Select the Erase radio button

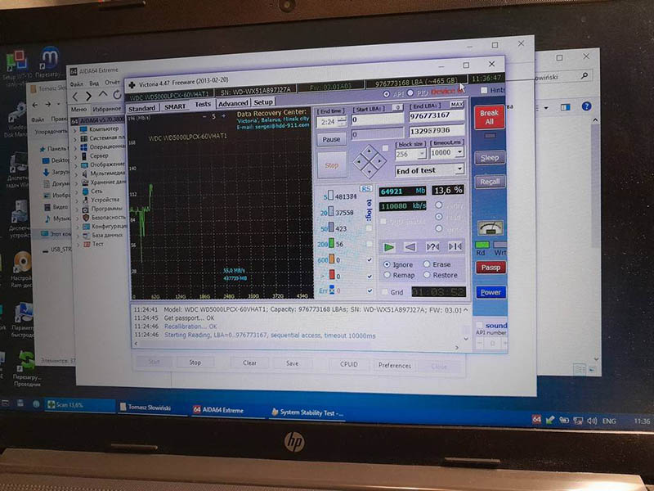(426, 264)
